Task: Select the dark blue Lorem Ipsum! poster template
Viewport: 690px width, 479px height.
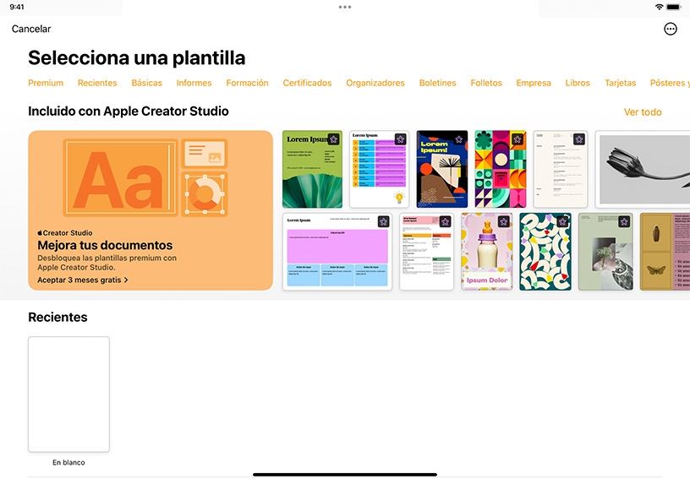Action: click(441, 169)
